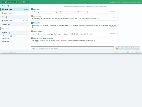
Task: Click Sarah_Music avatar in contacts list
Action: tap(2, 13)
